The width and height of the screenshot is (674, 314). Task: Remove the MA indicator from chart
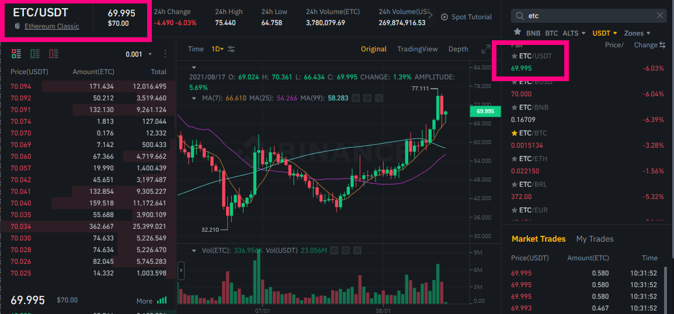pos(378,99)
